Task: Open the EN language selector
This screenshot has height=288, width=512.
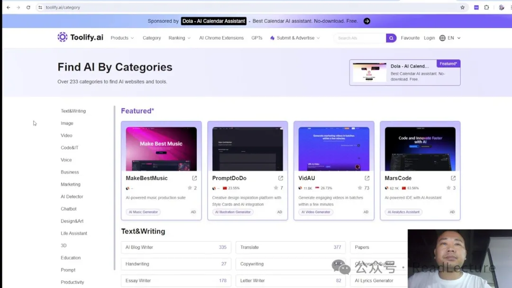Action: point(450,38)
